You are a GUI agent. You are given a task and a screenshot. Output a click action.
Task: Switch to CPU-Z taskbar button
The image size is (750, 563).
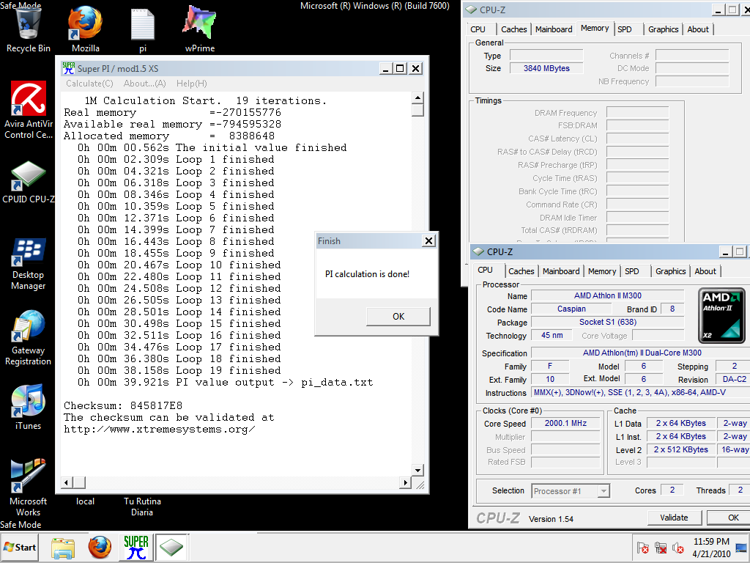pos(171,547)
